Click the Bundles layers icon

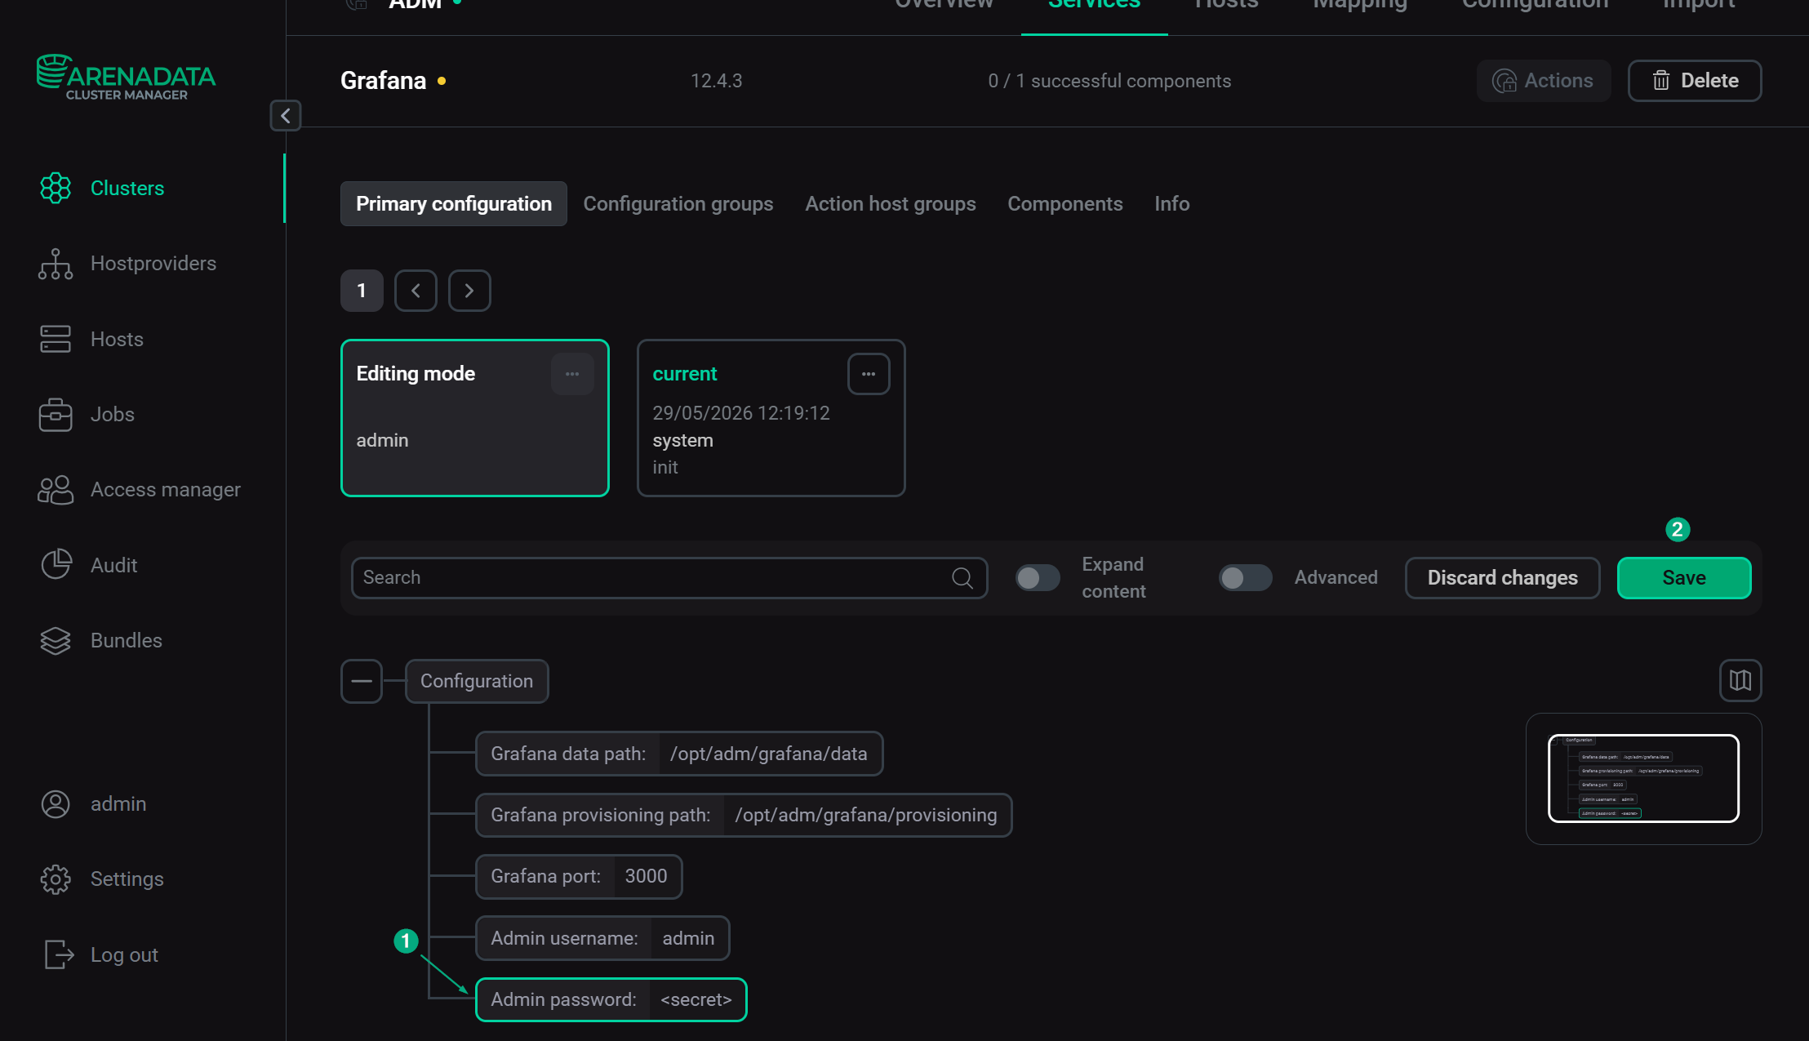pyautogui.click(x=56, y=640)
